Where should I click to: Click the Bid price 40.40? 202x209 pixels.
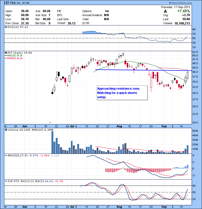[x=46, y=19]
